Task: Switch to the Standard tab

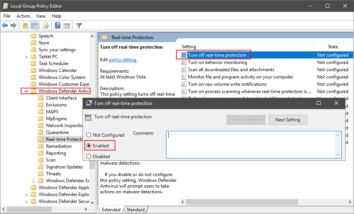Action: tap(135, 210)
